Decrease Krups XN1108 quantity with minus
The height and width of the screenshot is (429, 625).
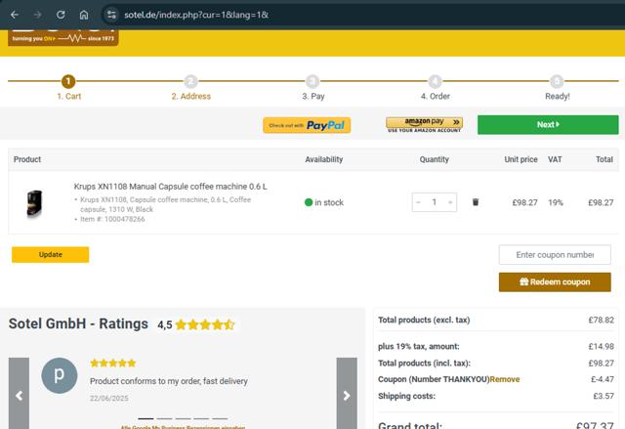click(x=418, y=202)
